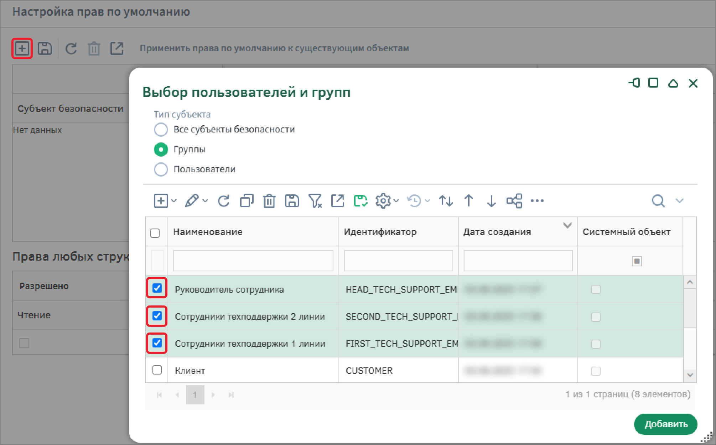Go to last page of the grid
The image size is (716, 445).
(231, 395)
